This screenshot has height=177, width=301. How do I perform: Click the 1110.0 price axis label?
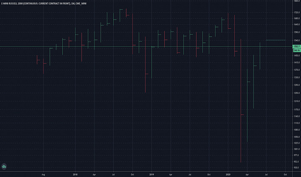tap(296, 123)
